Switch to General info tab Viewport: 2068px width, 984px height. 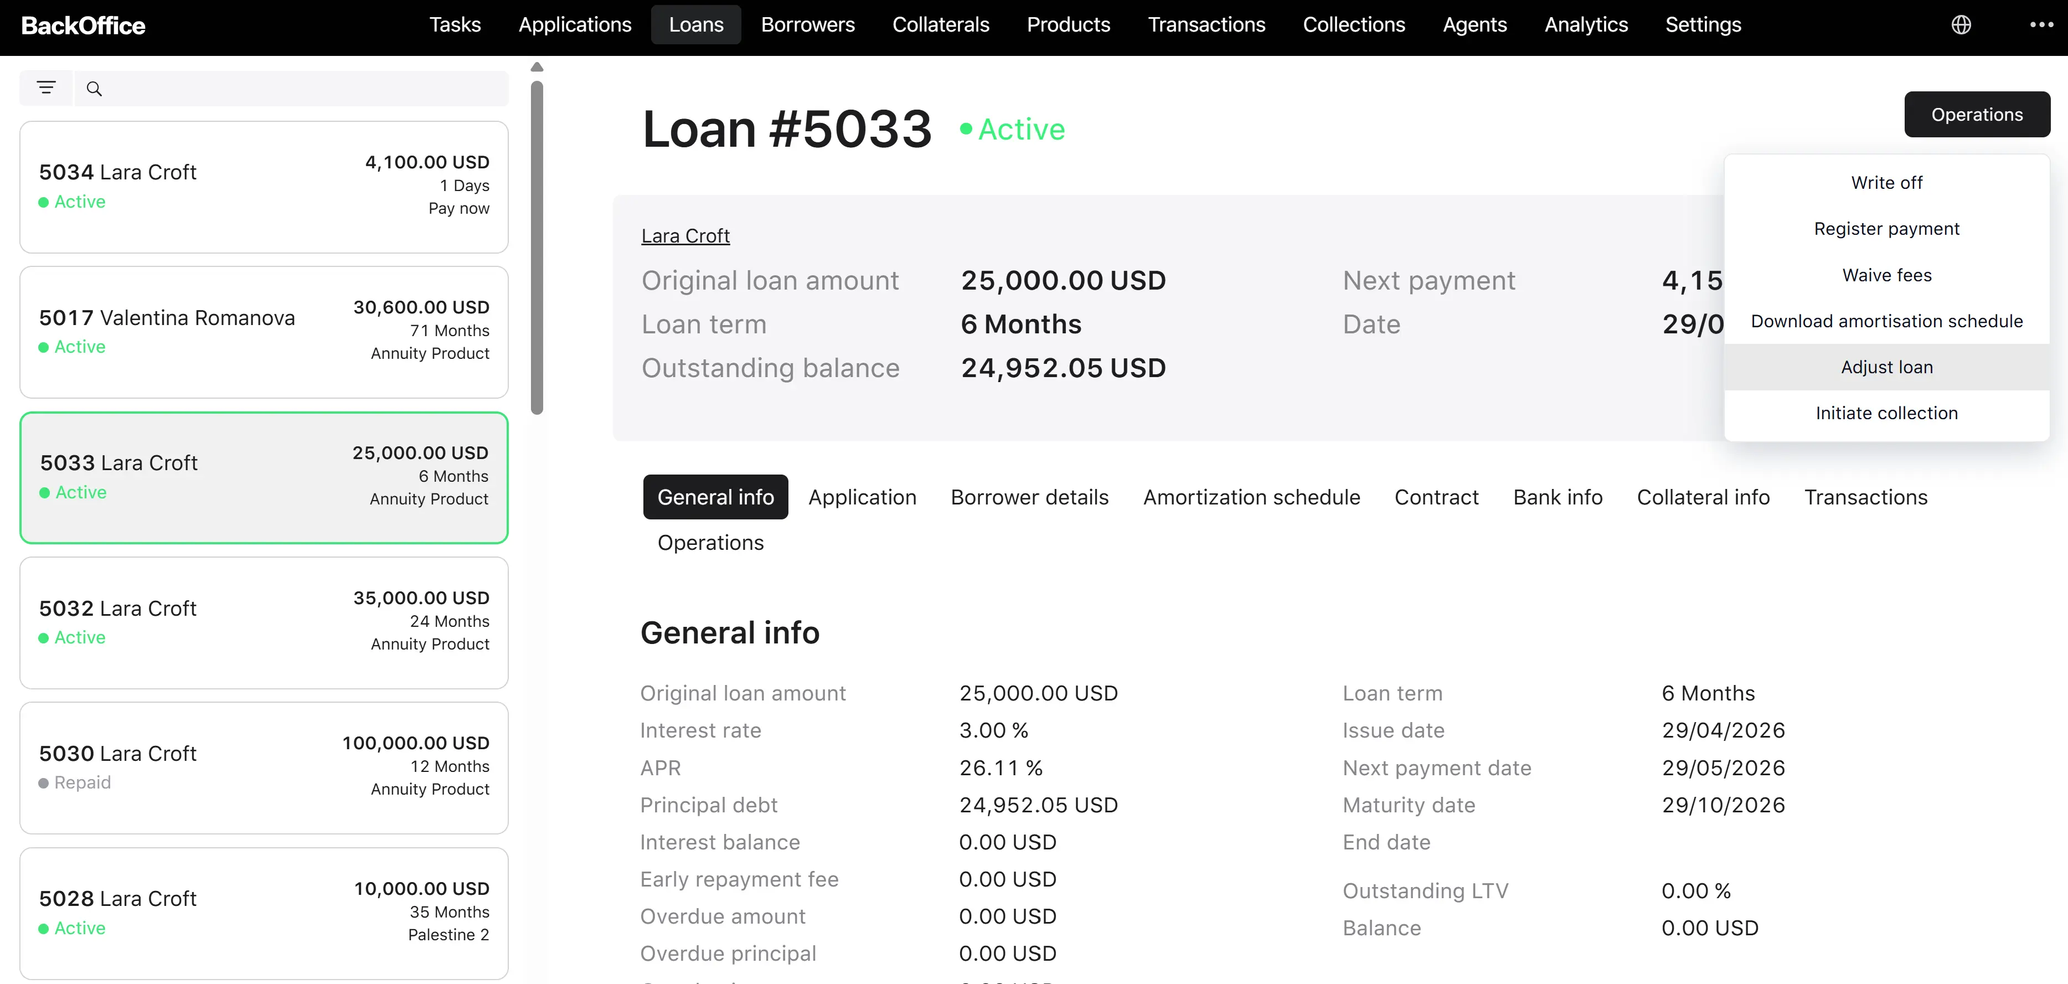[x=715, y=498]
